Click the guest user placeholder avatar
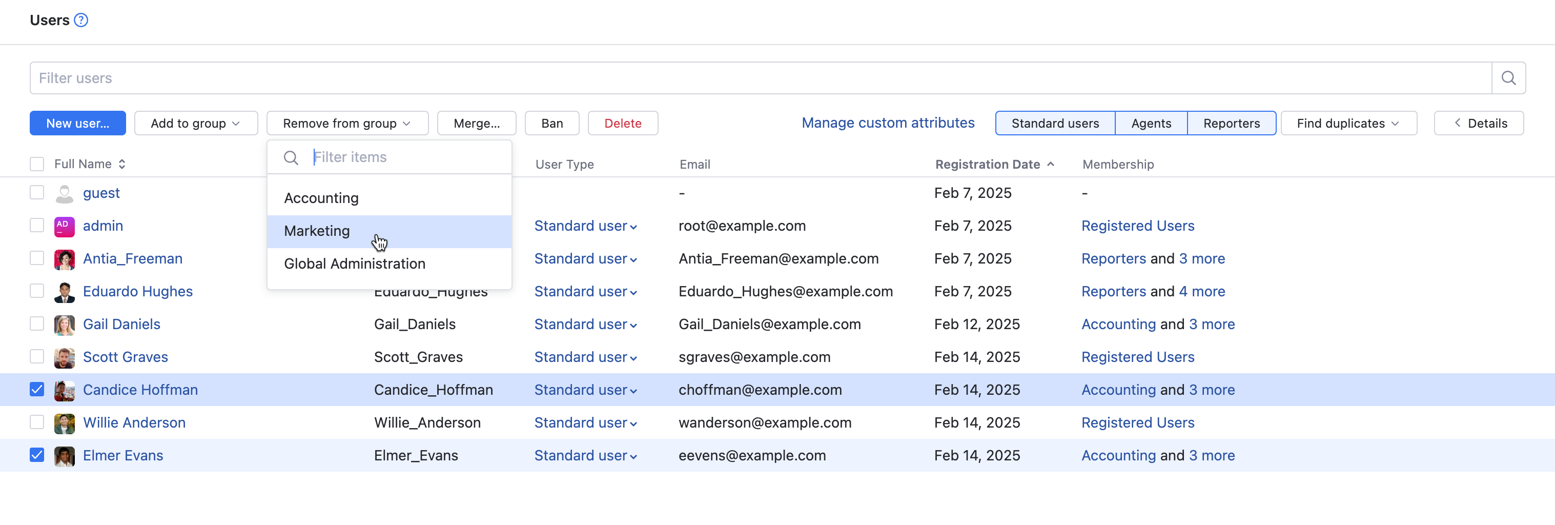Viewport: 1555px width, 525px height. [x=65, y=193]
